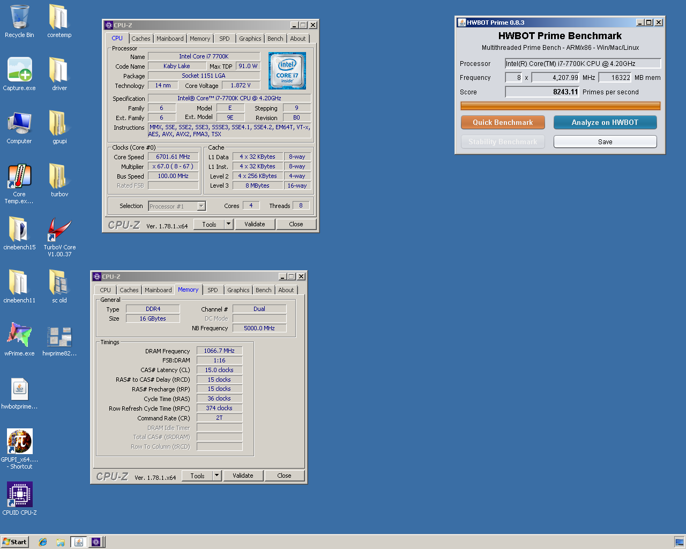This screenshot has width=686, height=549.
Task: Open Memory tab in top CPU-Z window
Action: 200,39
